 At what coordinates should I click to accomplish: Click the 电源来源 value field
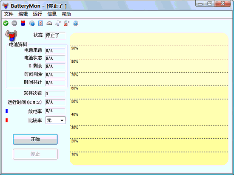[x=55, y=51]
